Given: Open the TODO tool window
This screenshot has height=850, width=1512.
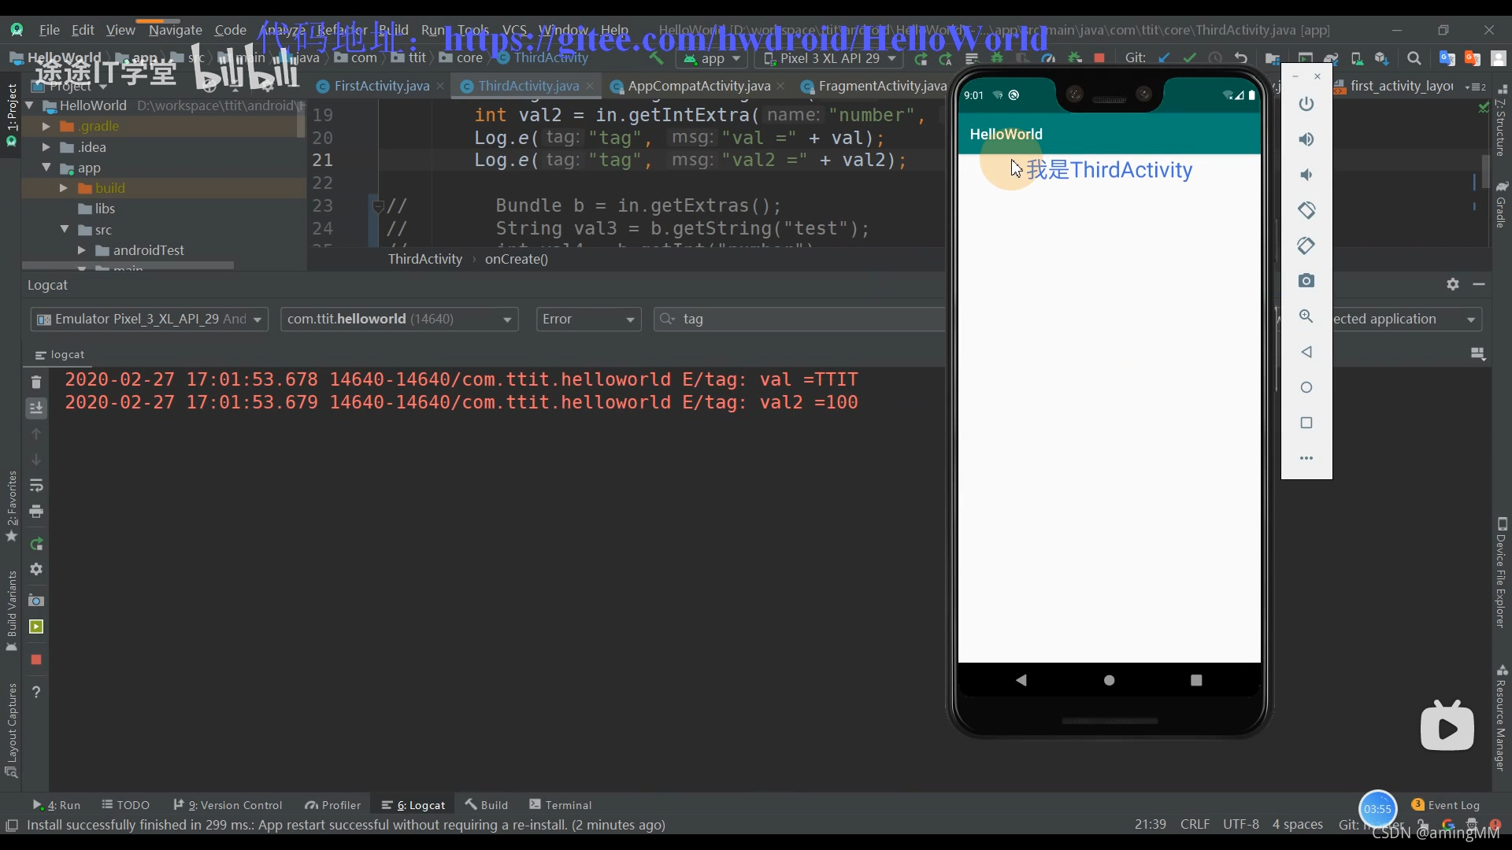Looking at the screenshot, I should [126, 805].
